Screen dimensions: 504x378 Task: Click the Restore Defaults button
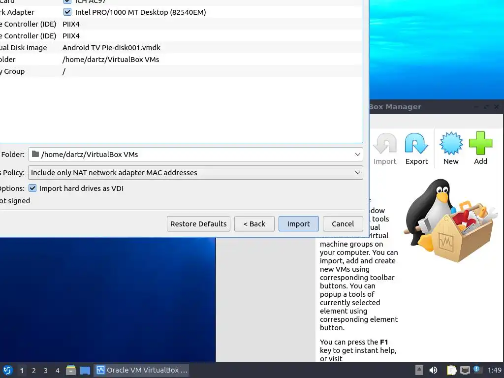[198, 224]
